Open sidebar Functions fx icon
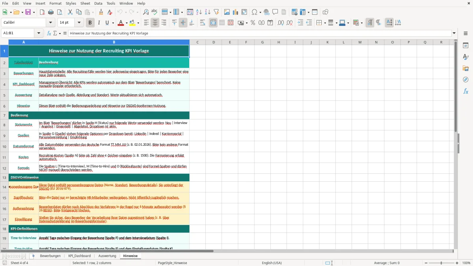 466,91
